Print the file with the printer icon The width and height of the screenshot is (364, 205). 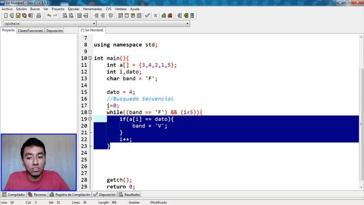pyautogui.click(x=39, y=15)
